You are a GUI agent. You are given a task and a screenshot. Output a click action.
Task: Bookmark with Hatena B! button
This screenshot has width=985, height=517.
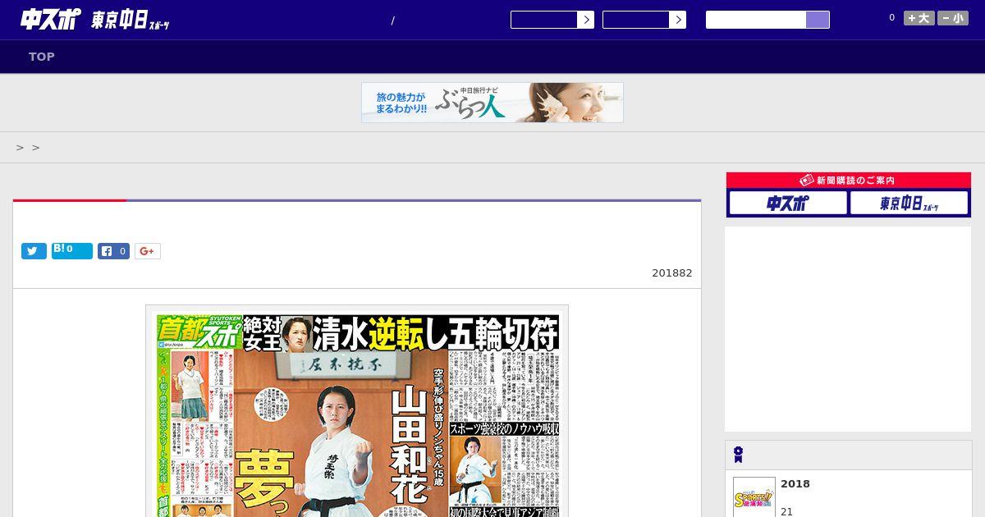pyautogui.click(x=72, y=251)
